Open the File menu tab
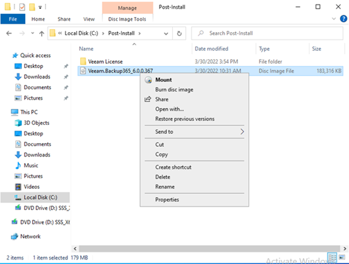The image size is (349, 264). pos(13,19)
